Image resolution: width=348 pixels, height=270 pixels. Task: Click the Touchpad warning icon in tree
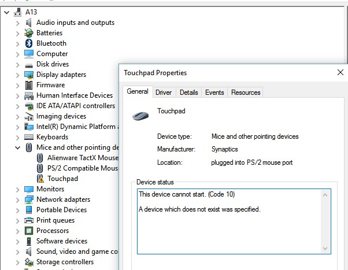pos(40,179)
